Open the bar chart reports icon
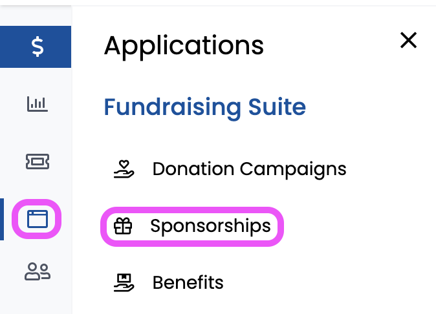The height and width of the screenshot is (314, 436). tap(38, 104)
